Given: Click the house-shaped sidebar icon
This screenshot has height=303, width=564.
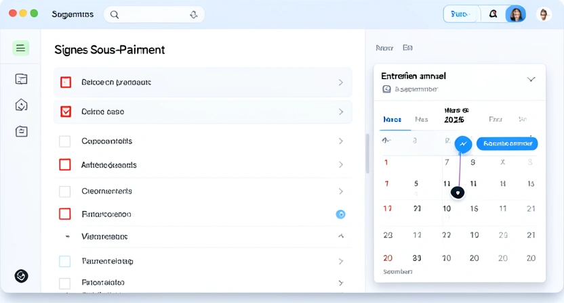Looking at the screenshot, I should coord(21,105).
